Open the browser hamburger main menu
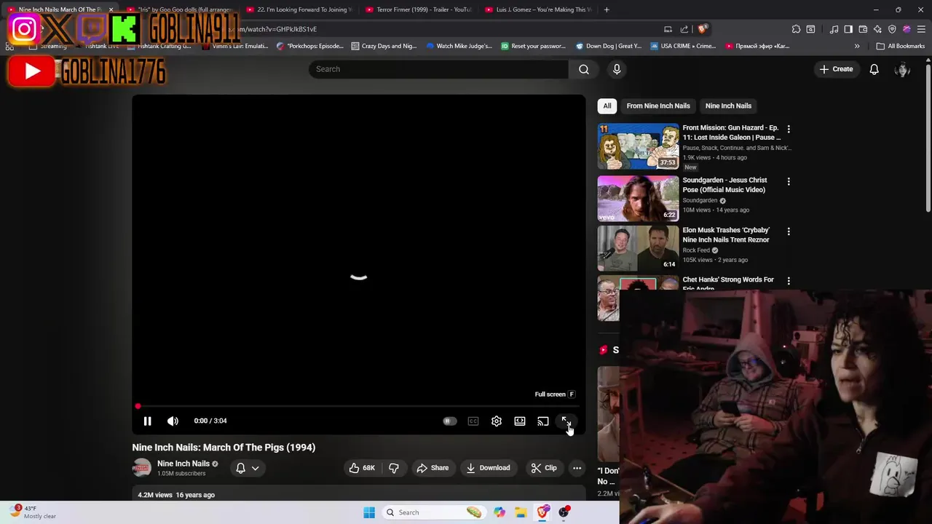 pos(921,29)
